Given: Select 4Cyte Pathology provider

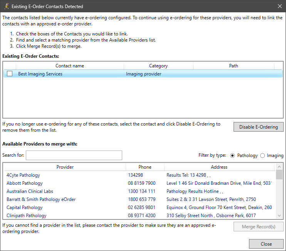Looking at the screenshot, I should (23, 175).
